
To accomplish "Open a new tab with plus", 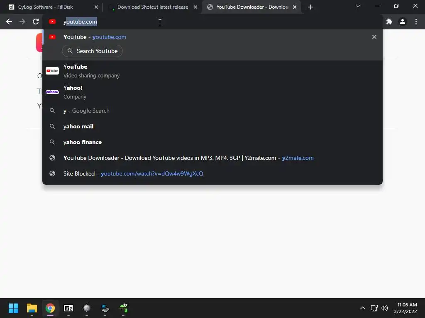I will pos(310,7).
